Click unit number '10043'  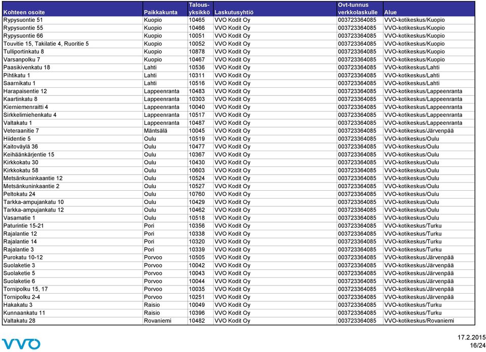(197, 273)
